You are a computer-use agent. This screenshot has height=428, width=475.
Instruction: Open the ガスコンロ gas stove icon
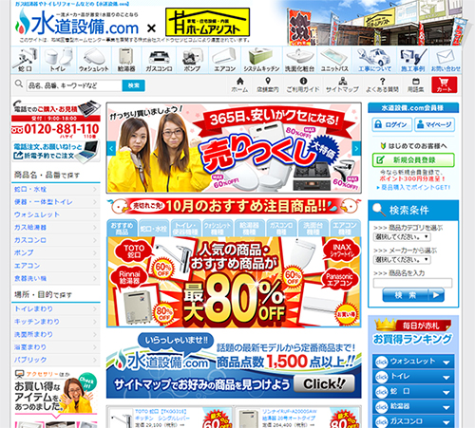pyautogui.click(x=159, y=60)
